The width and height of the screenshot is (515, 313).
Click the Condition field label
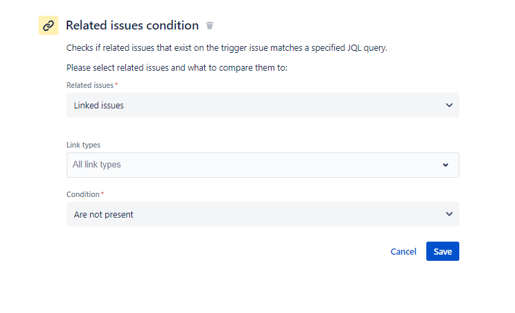click(83, 194)
